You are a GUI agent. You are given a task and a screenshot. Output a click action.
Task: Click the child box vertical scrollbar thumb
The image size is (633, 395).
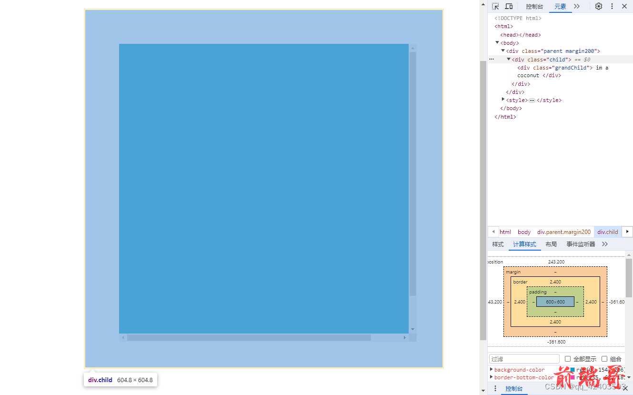[x=412, y=174]
